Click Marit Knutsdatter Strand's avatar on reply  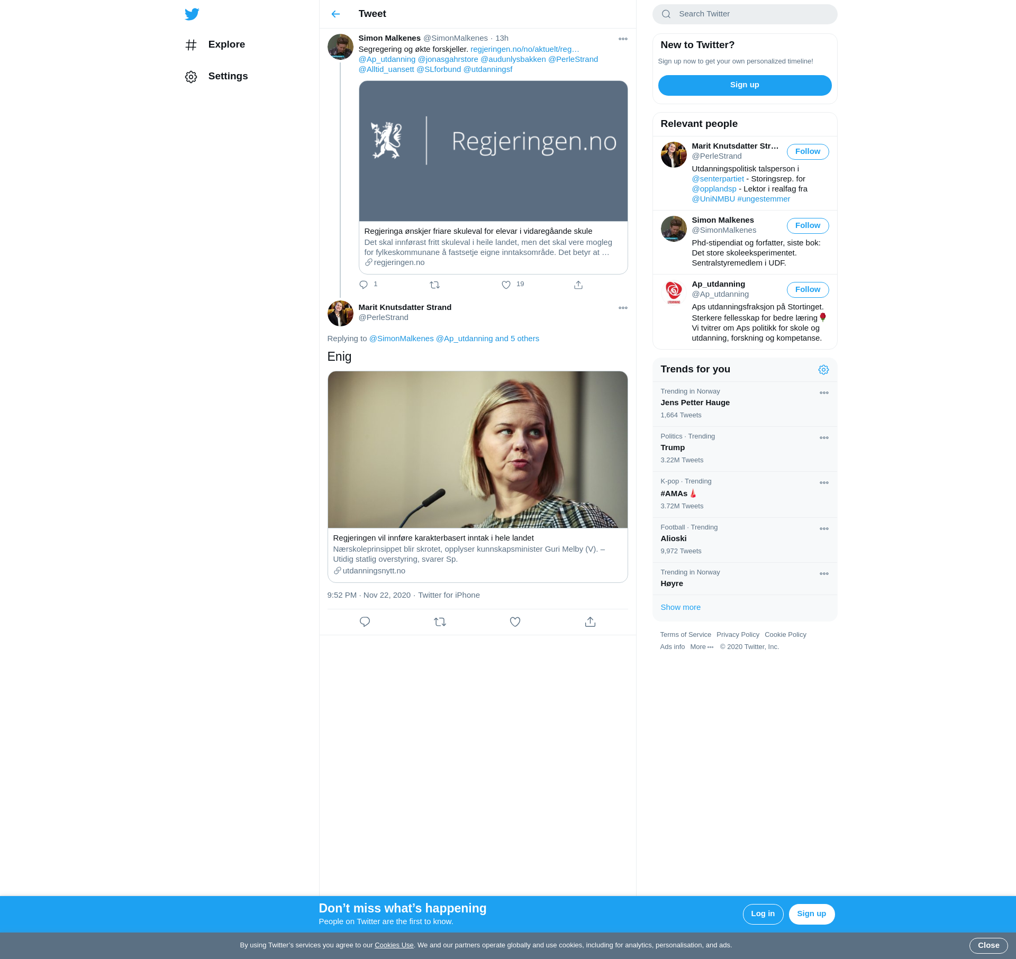click(340, 313)
